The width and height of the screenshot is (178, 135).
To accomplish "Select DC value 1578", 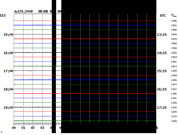I will pyautogui.click(x=174, y=39).
